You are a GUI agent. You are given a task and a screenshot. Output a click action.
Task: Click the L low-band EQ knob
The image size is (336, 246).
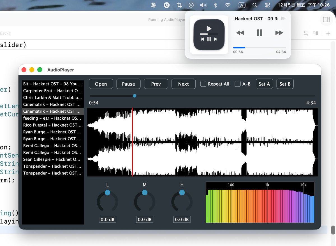click(107, 201)
